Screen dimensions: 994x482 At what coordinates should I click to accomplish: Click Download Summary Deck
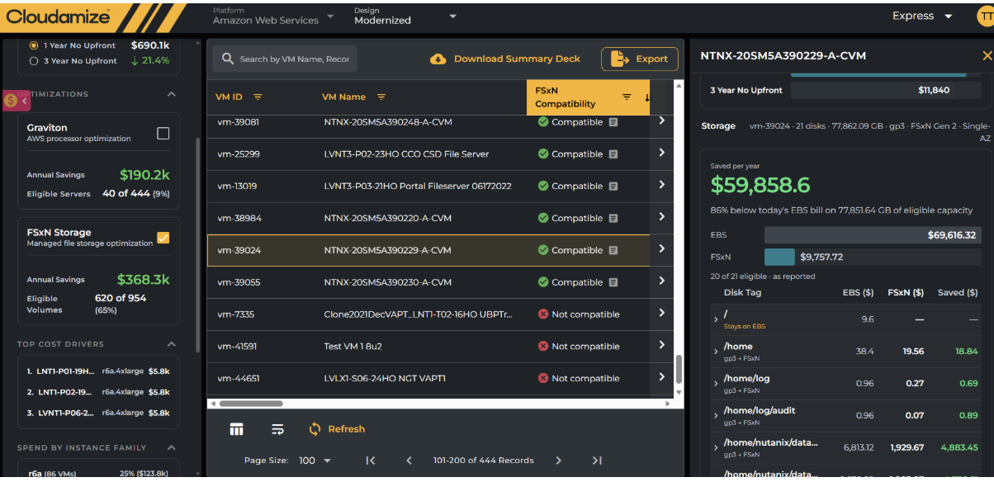pyautogui.click(x=505, y=59)
